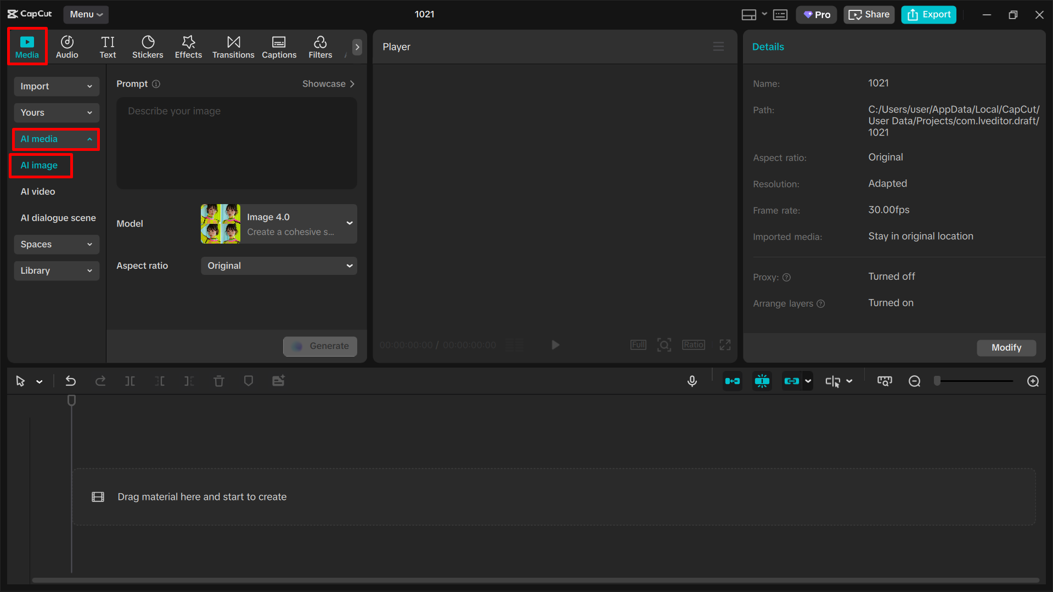Select the Split clip tool
Viewport: 1053px width, 592px height.
tap(130, 380)
